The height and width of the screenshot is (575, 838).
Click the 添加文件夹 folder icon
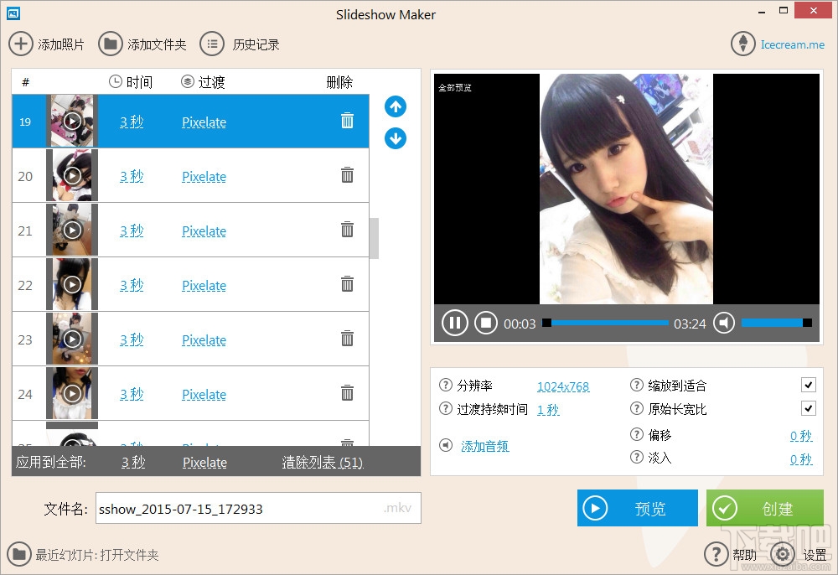point(111,44)
